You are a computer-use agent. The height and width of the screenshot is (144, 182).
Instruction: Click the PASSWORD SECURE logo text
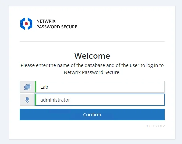pyautogui.click(x=57, y=27)
